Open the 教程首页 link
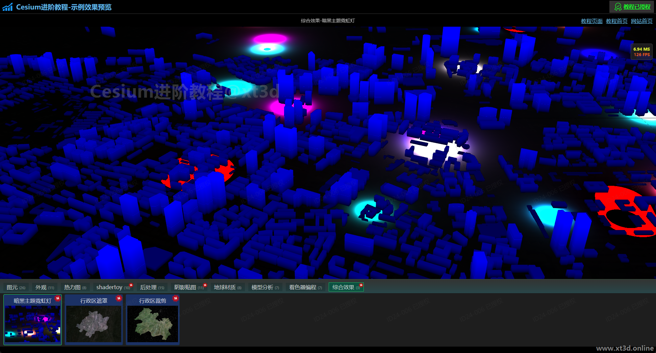Viewport: 656px width, 353px height. point(616,21)
